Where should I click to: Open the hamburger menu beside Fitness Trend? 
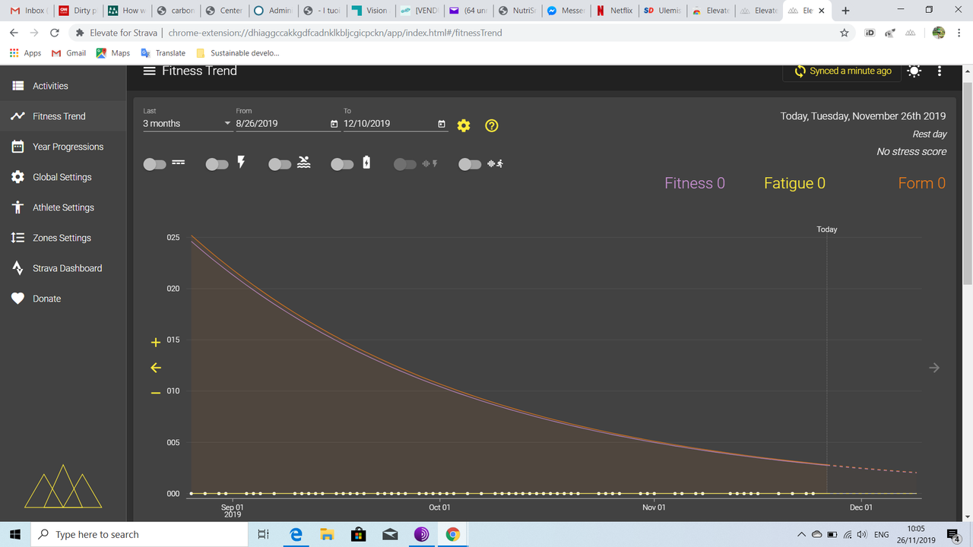tap(149, 70)
